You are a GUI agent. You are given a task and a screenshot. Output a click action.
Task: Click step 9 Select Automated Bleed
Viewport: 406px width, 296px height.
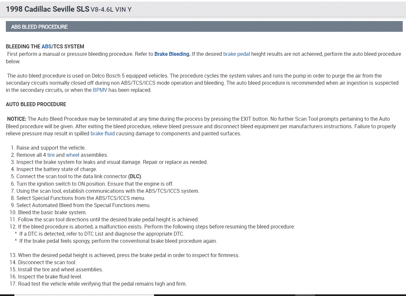click(x=83, y=205)
